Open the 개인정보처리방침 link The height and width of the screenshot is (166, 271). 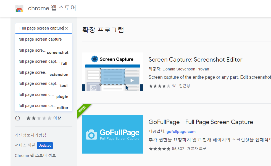click(30, 135)
